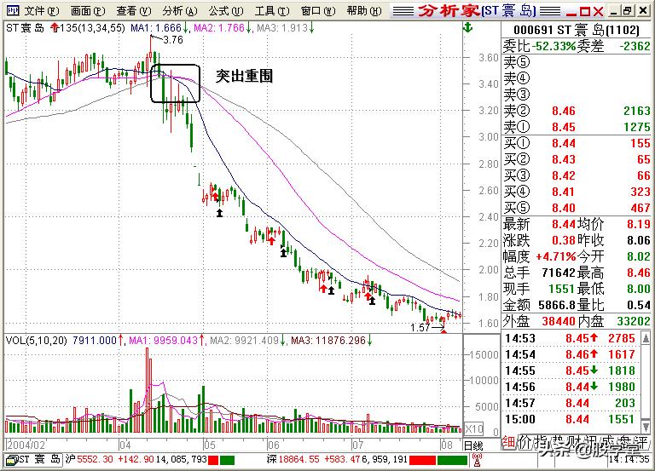Open the 画面(P) menu
The width and height of the screenshot is (655, 471).
(x=88, y=11)
